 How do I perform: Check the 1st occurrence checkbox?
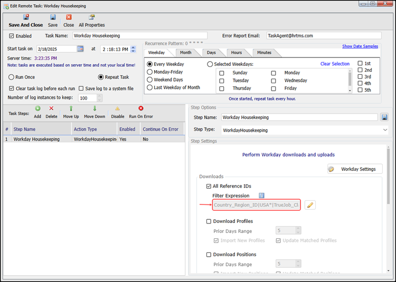tap(360, 63)
